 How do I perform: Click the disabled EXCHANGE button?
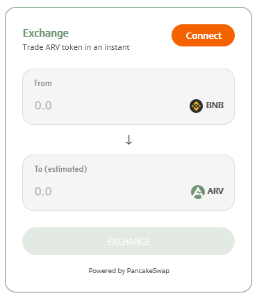tap(128, 241)
